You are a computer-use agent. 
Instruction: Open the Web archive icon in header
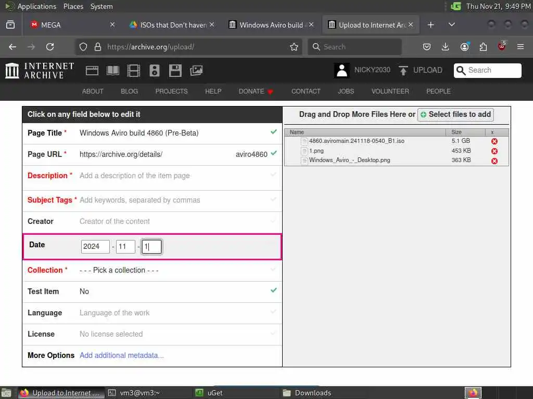[92, 71]
